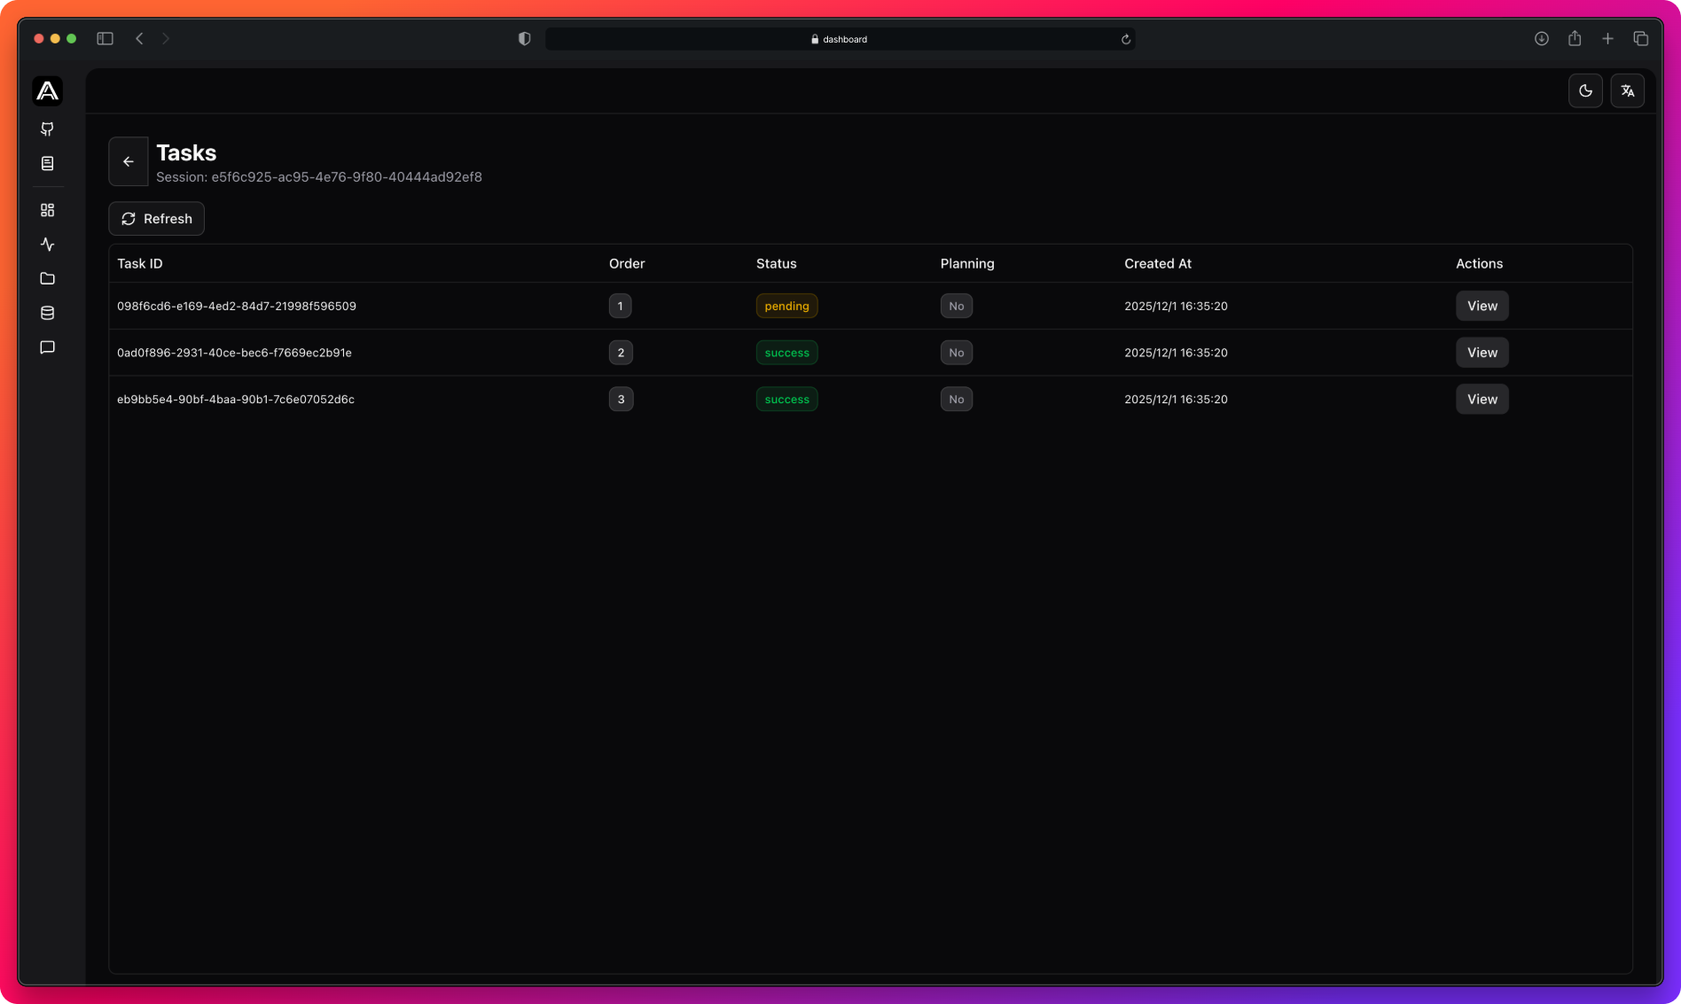Toggle the browser sidebar visibility

105,38
